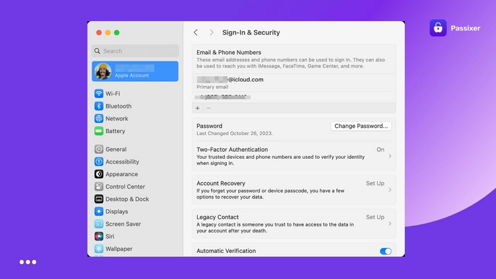
Task: Select Screen Saver label
Action: coord(123,224)
